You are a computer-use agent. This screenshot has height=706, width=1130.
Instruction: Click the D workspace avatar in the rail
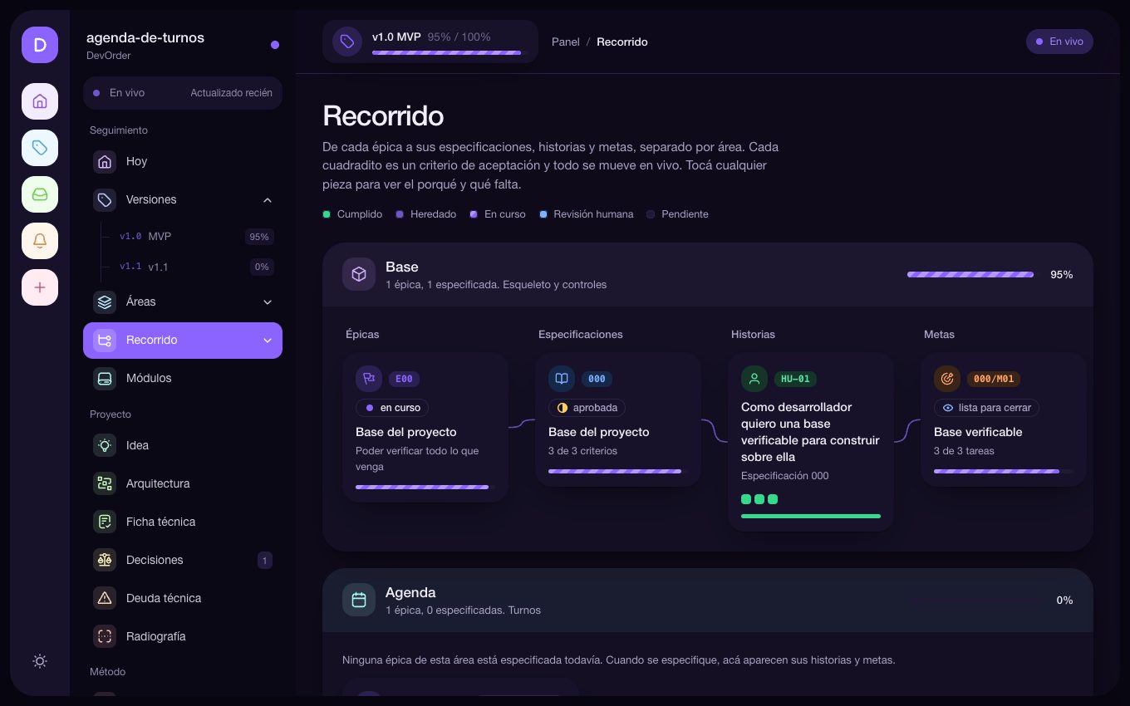point(40,45)
